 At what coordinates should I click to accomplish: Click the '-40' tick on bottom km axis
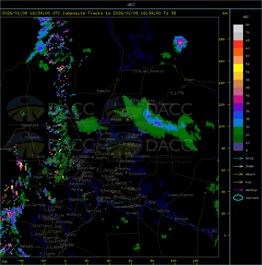pos(21,261)
